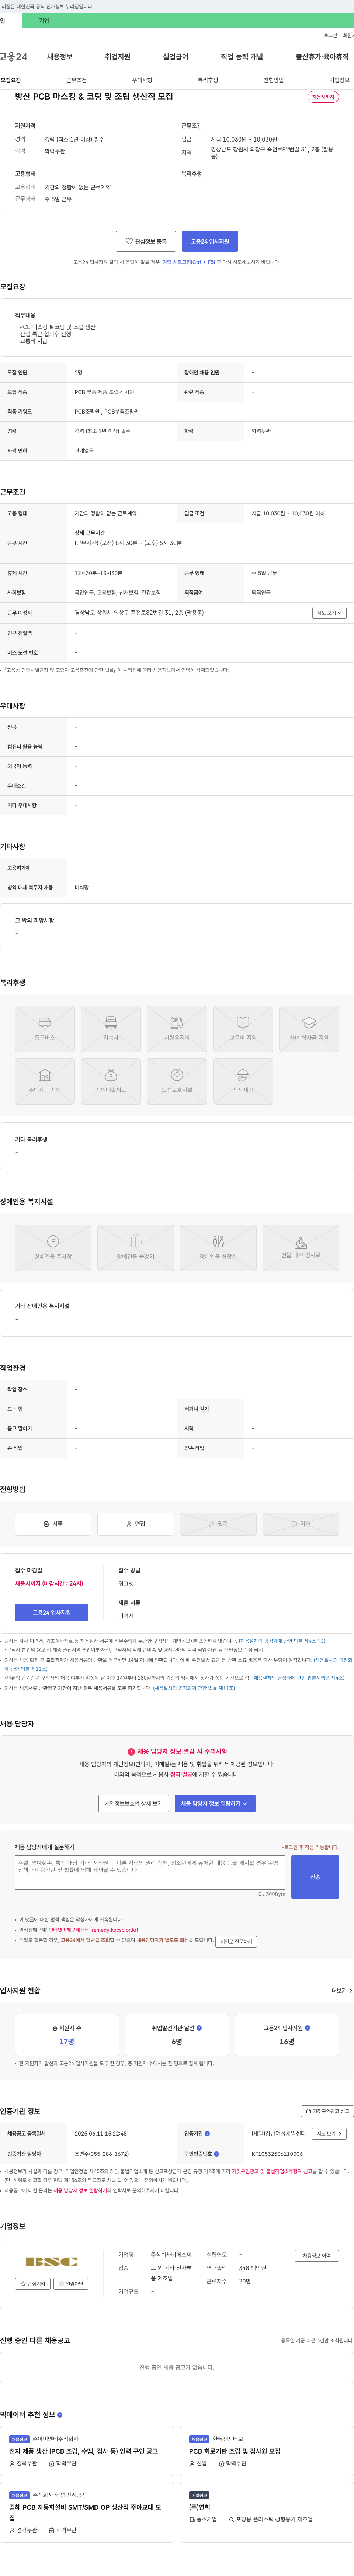Click the 로그인 link
The height and width of the screenshot is (2576, 354).
330,35
